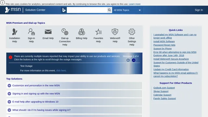This screenshot has width=208, height=117.
Task: Expand issues while signing in solution
Action: click(74, 110)
